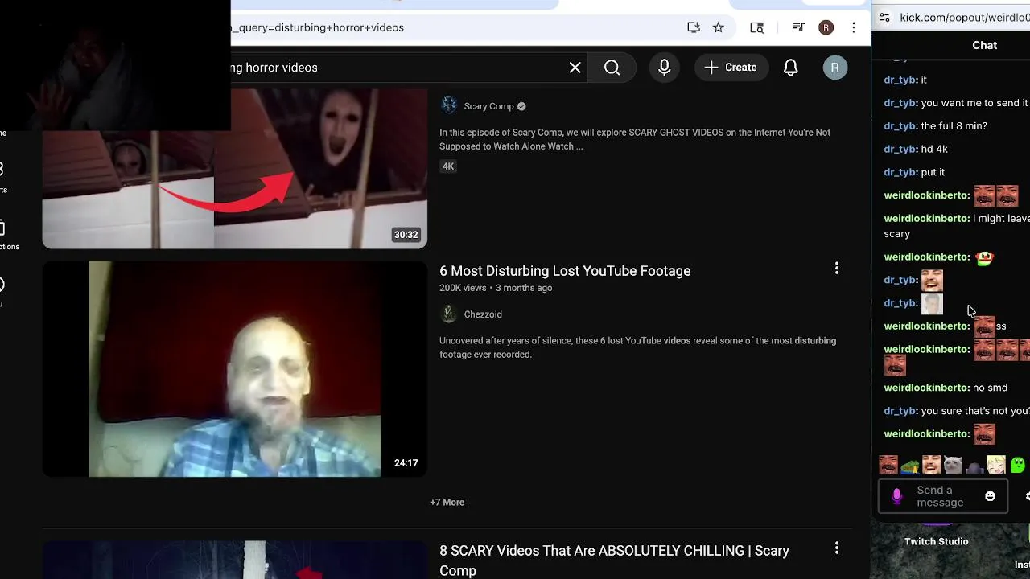Image resolution: width=1030 pixels, height=579 pixels.
Task: Open the side panel search icon in Chrome toolbar
Action: click(757, 27)
